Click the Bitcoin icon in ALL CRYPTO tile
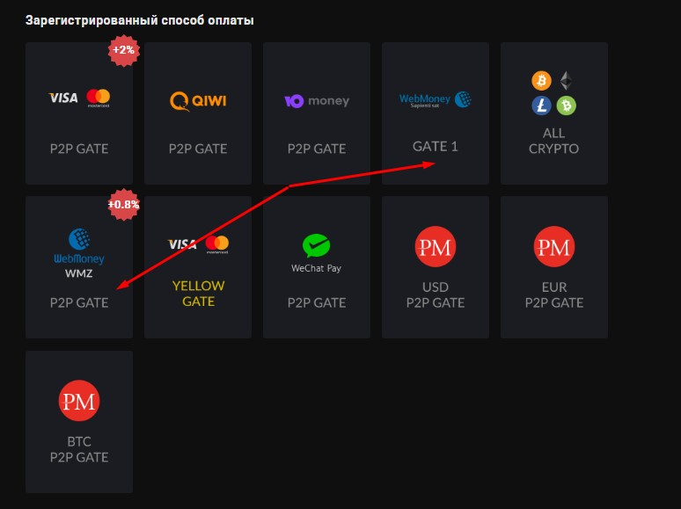The height and width of the screenshot is (509, 681). tap(541, 82)
